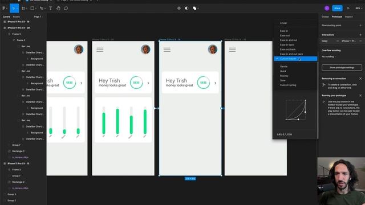Open the Page 1 pages dropdown
This screenshot has width=365, height=205.
38,17
